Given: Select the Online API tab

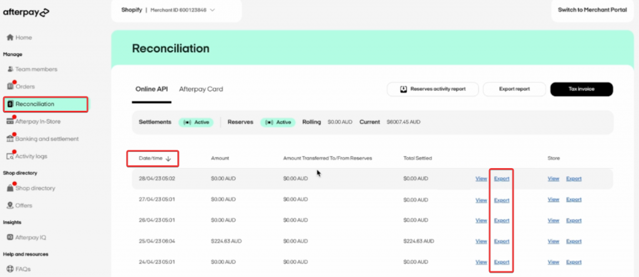Looking at the screenshot, I should click(152, 89).
